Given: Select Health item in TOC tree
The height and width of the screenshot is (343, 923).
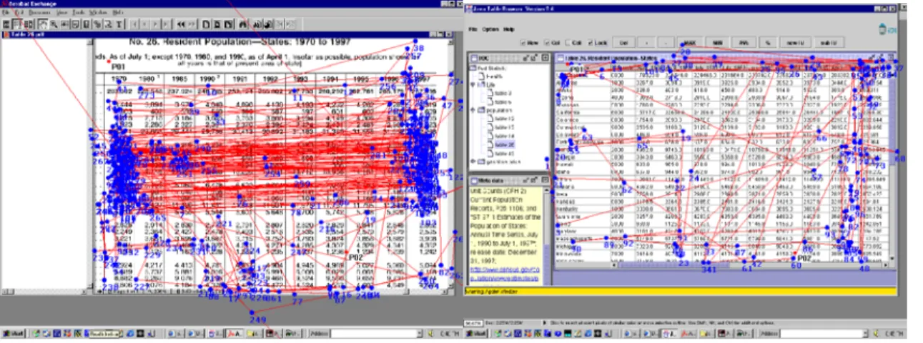Looking at the screenshot, I should point(495,76).
